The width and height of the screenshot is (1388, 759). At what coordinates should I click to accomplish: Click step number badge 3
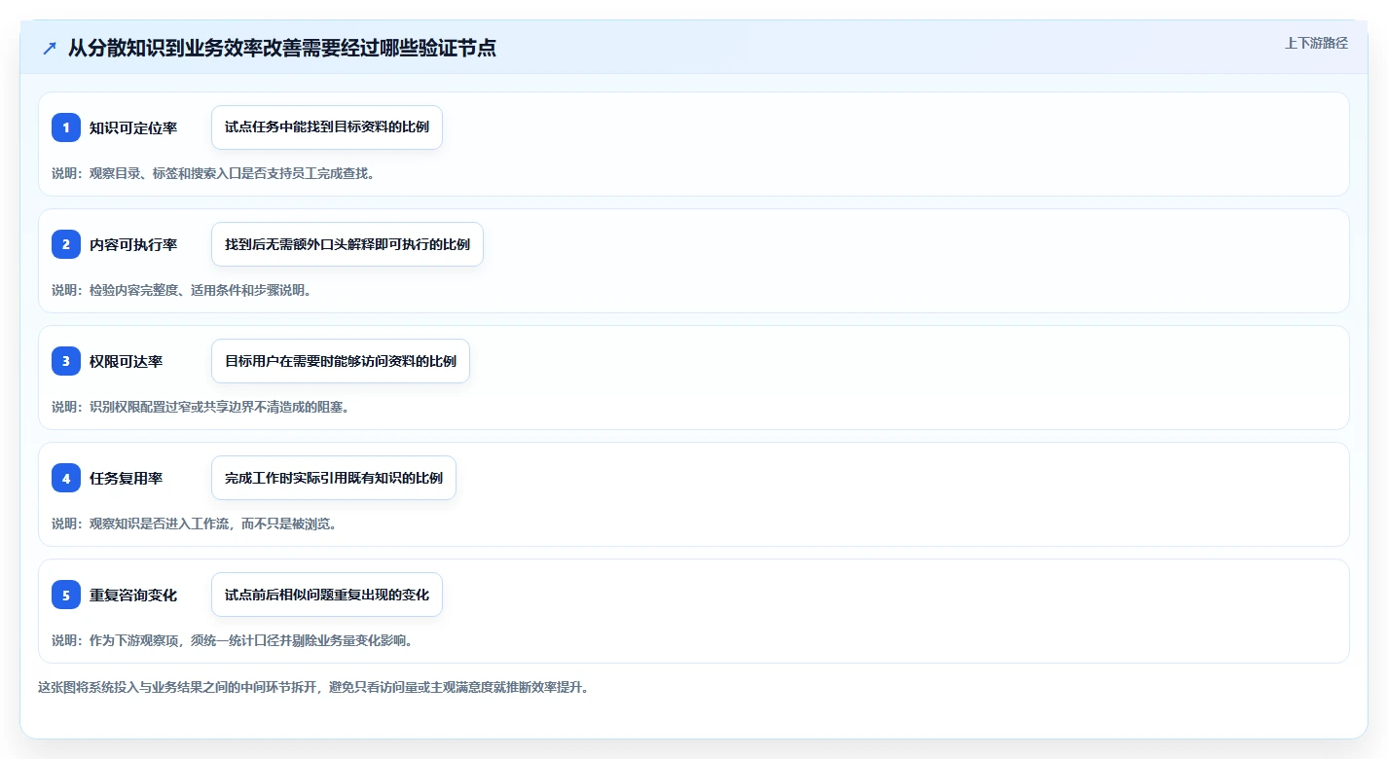pyautogui.click(x=66, y=361)
